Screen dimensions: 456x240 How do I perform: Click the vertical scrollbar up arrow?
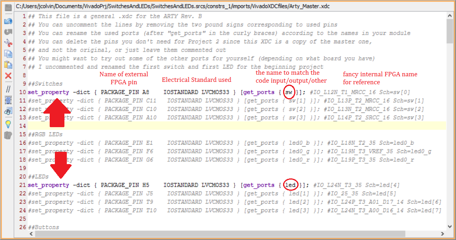[450, 15]
